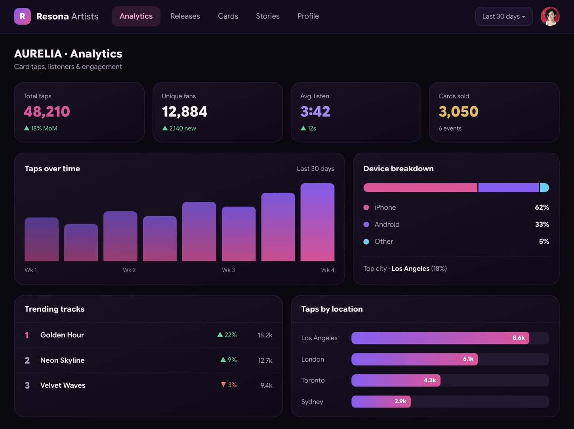Click the Sydney 2.9k location bar
The image size is (574, 429).
381,402
